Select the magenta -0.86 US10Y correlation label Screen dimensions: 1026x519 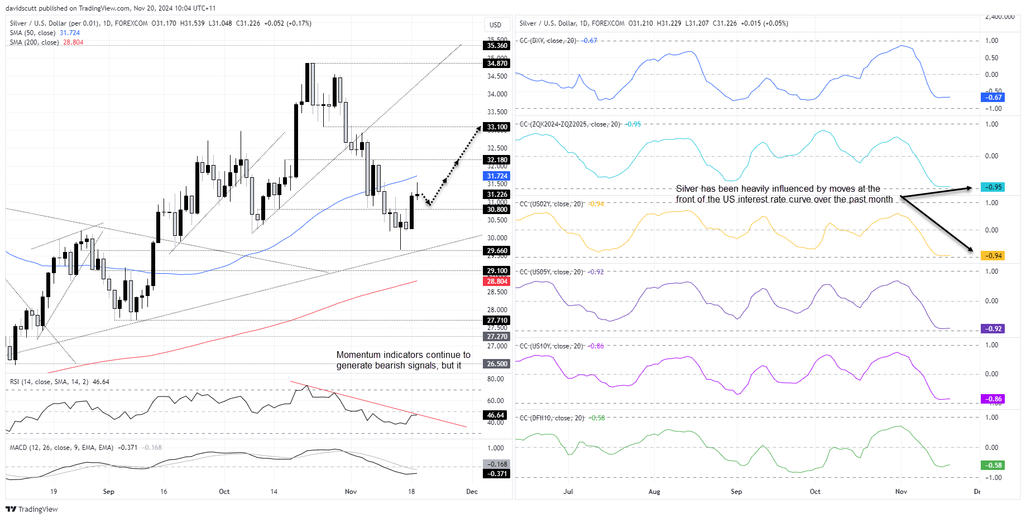tap(993, 399)
